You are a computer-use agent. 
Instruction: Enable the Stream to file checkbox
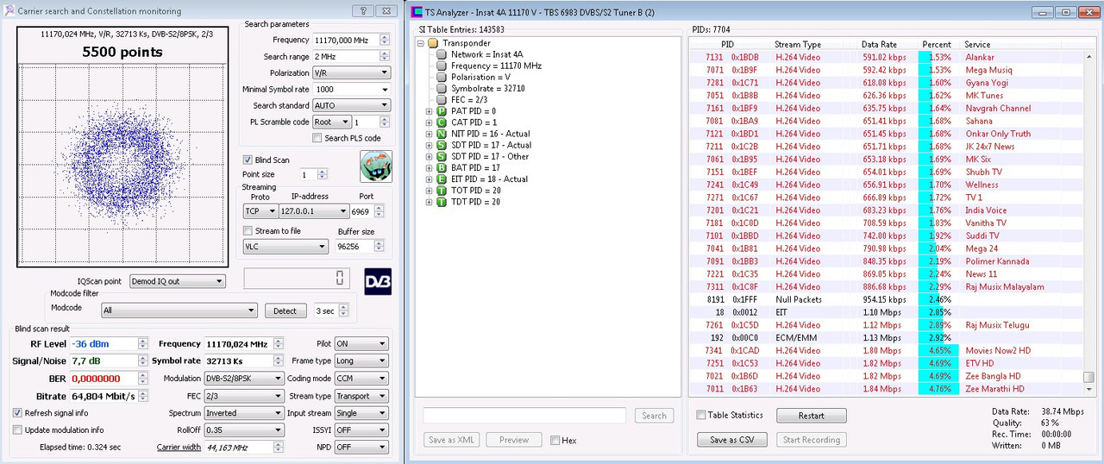click(x=248, y=230)
